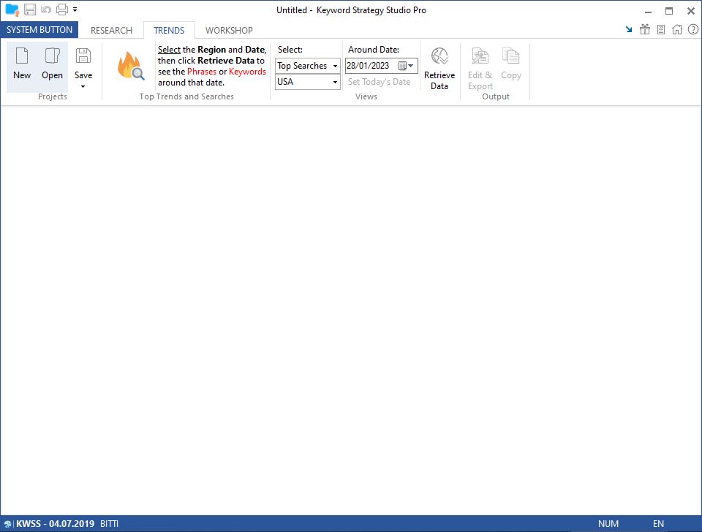Click the Output group label

click(496, 96)
